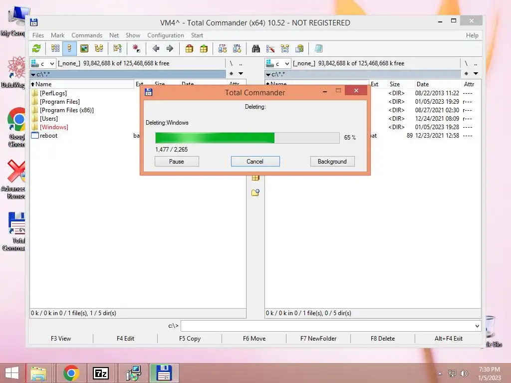Select the [Windows] folder in left panel

(54, 127)
